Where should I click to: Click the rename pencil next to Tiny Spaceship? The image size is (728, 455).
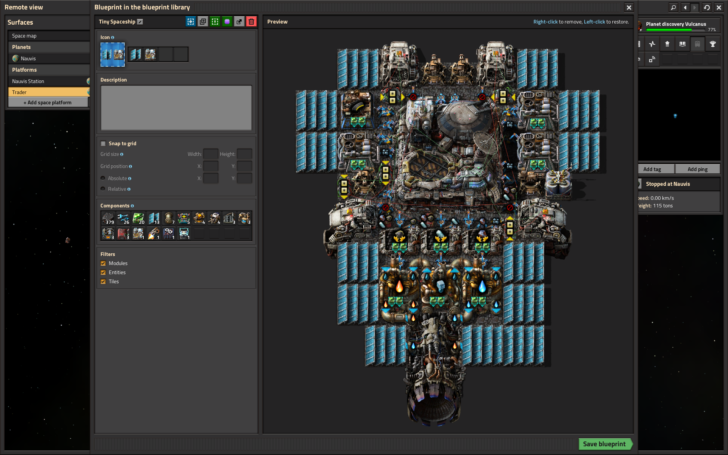coord(140,22)
